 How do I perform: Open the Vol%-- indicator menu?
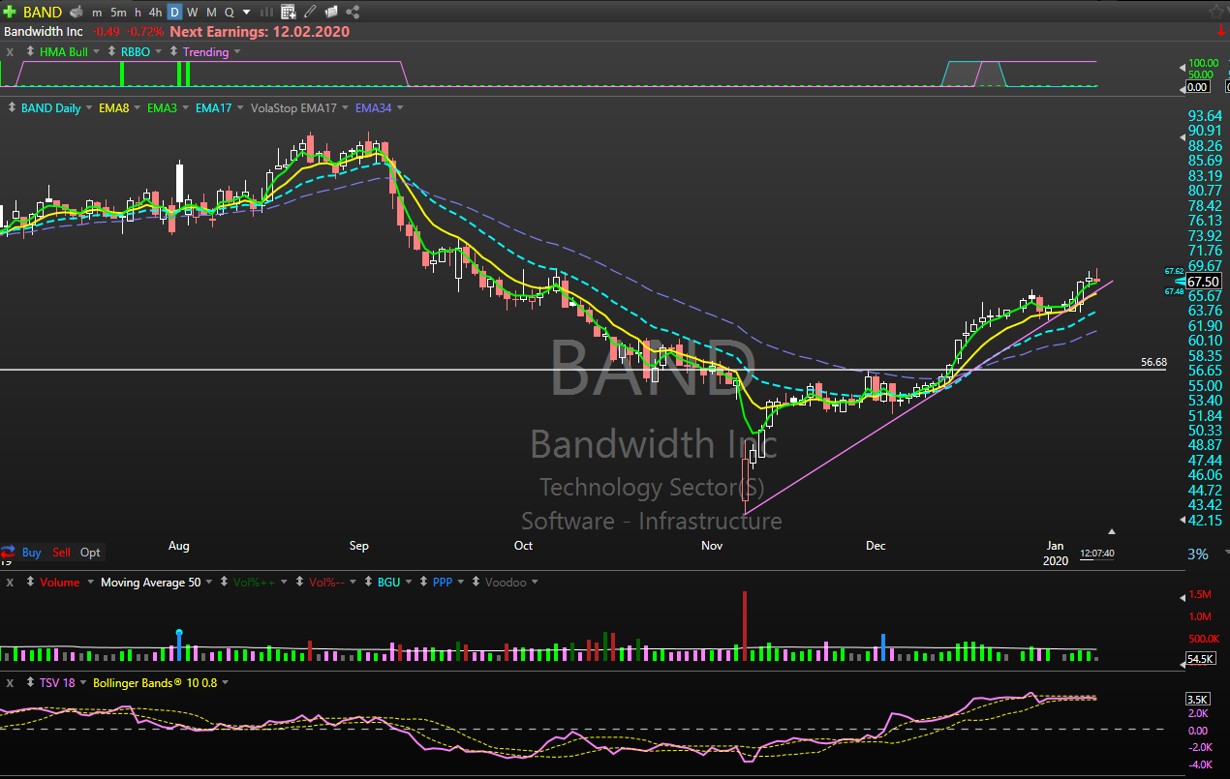354,583
